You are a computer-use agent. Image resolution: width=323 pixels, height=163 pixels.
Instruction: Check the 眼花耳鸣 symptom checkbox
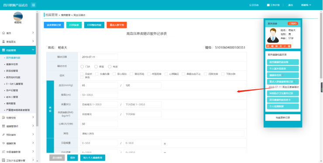tap(131, 74)
